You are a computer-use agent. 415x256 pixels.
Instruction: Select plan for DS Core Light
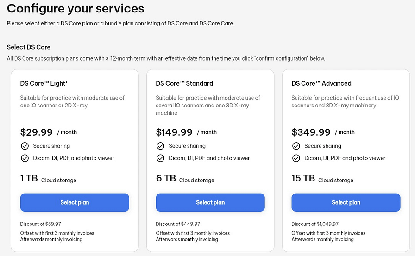tap(75, 202)
